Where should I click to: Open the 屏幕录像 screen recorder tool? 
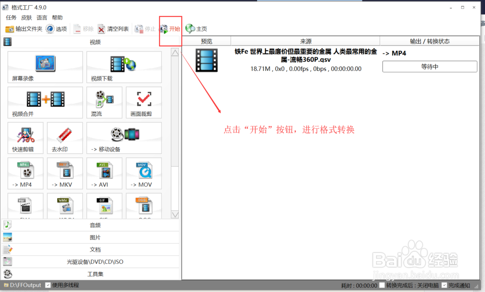(45, 67)
